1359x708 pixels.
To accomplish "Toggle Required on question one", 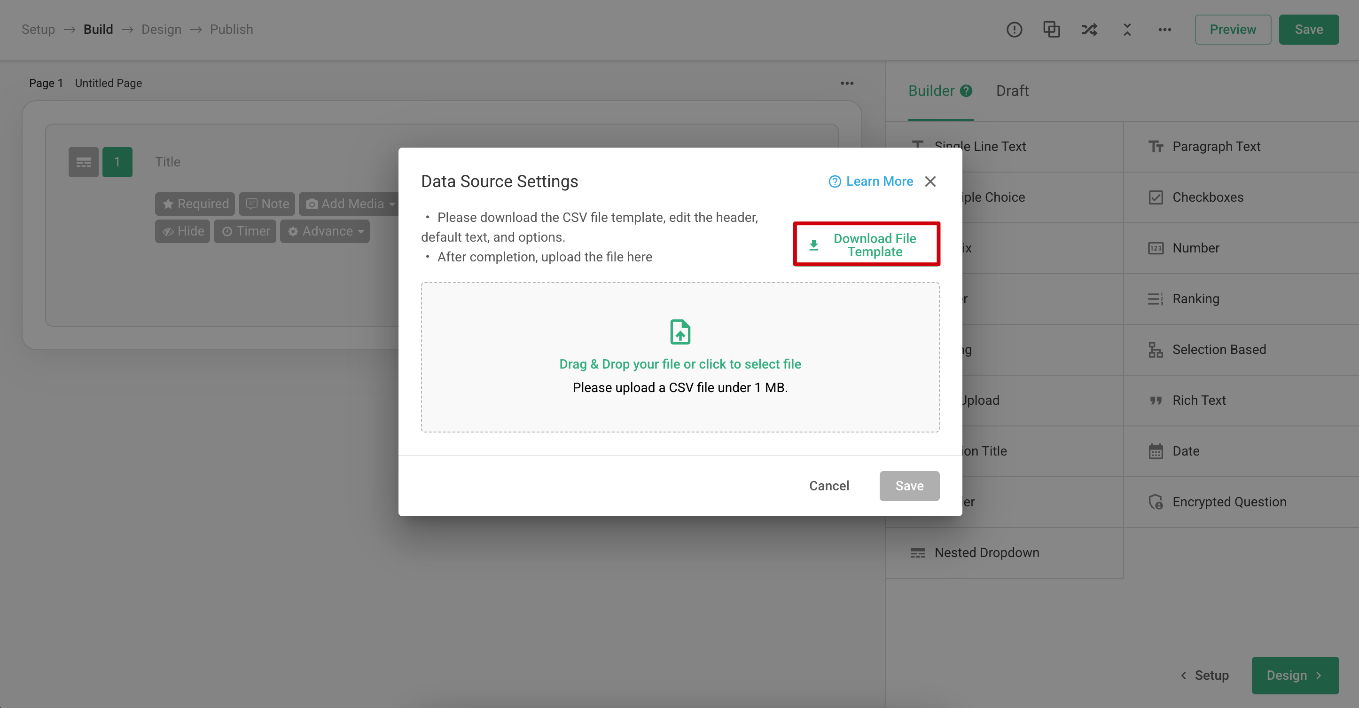I will click(x=194, y=204).
